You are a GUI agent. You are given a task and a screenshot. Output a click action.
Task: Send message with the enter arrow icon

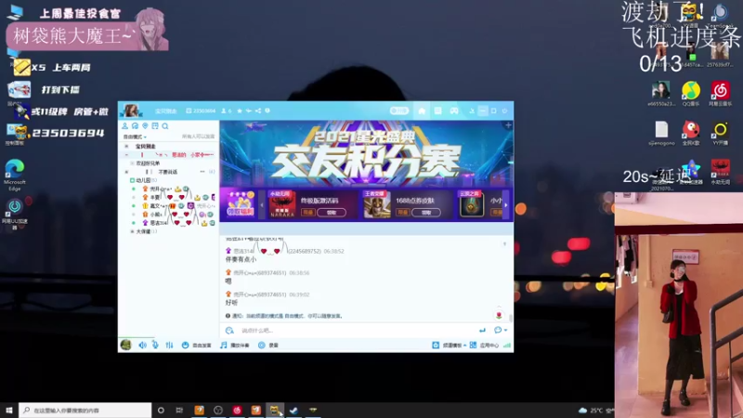[x=482, y=331]
